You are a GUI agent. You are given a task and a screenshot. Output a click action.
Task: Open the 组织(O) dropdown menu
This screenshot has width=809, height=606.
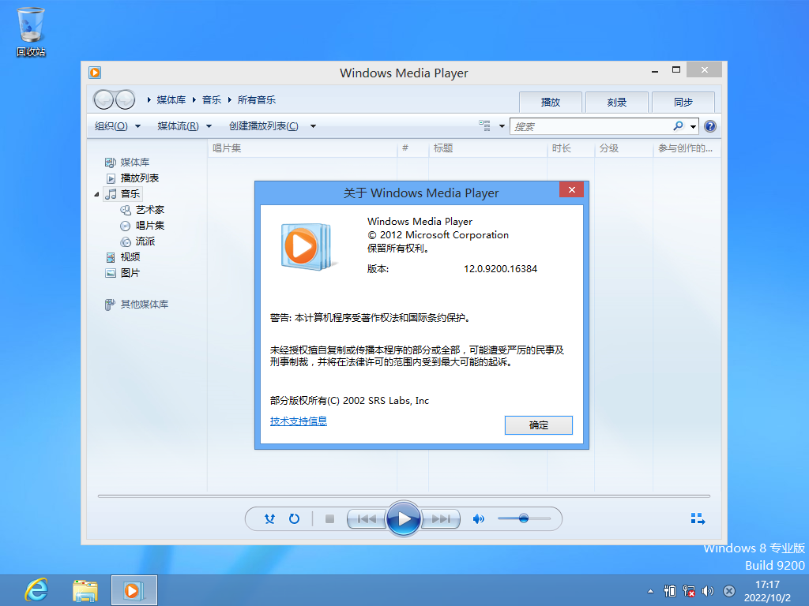pos(116,125)
